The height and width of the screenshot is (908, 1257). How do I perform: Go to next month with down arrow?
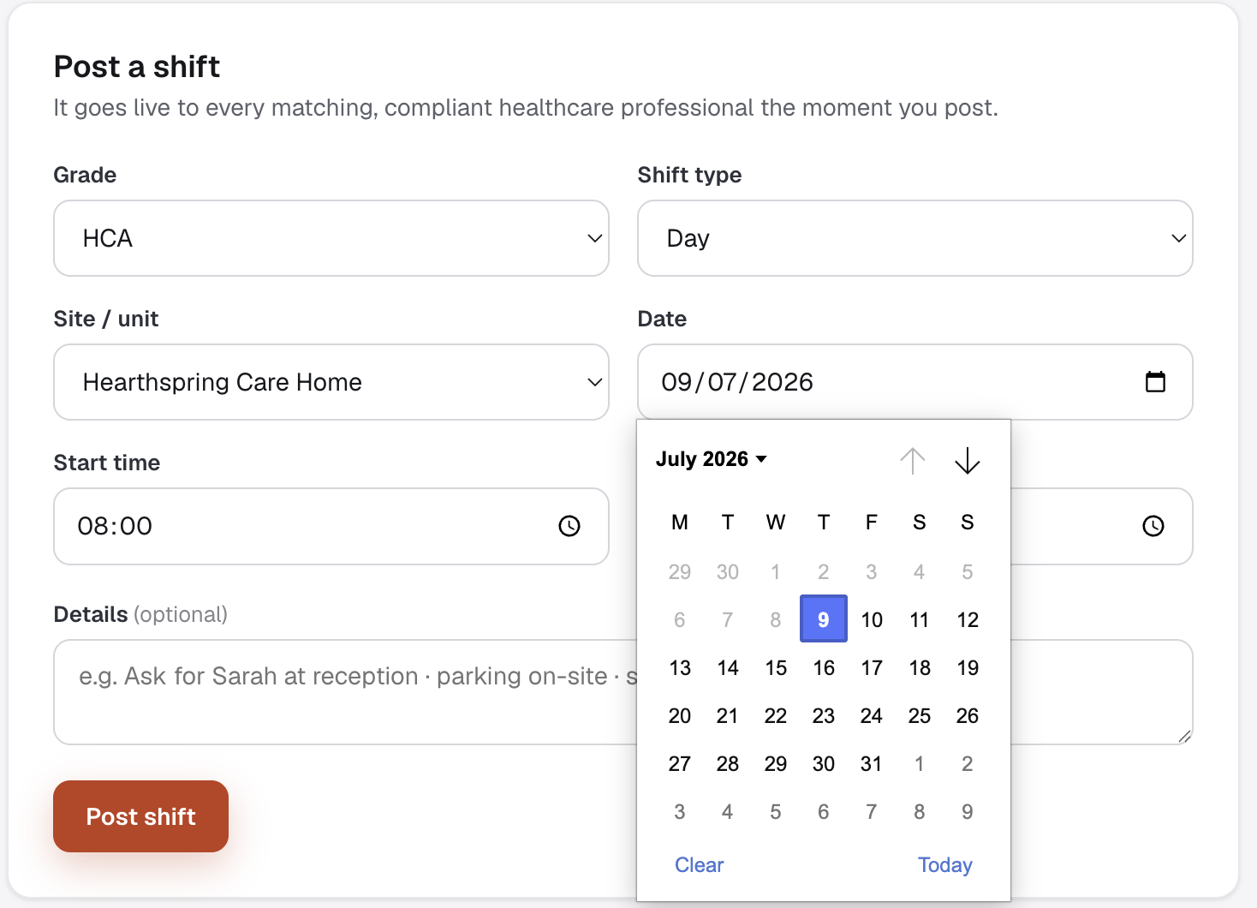(968, 461)
